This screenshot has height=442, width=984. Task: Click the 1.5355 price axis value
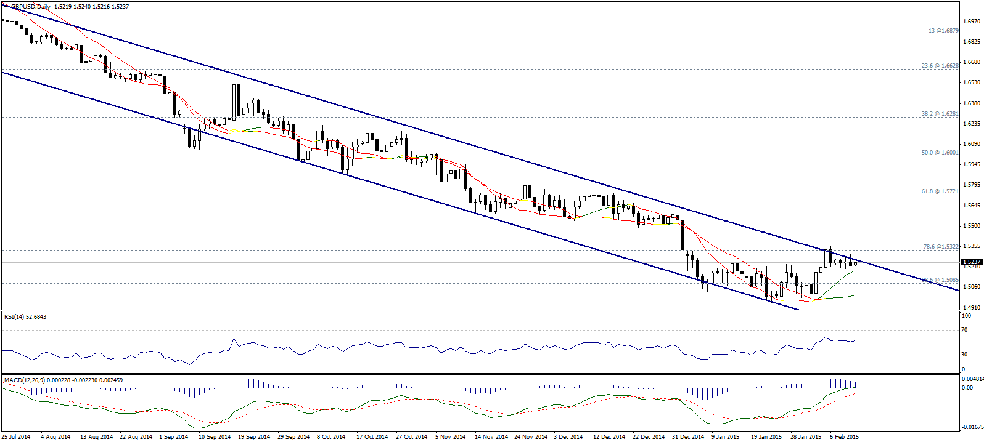point(972,246)
